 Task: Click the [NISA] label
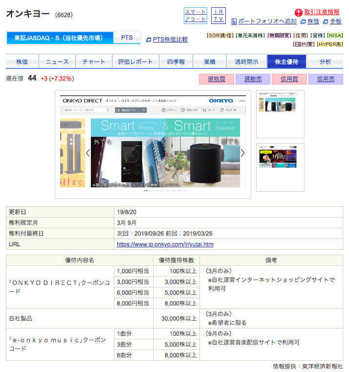tap(335, 36)
